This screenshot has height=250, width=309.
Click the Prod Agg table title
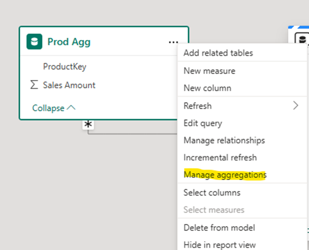(x=69, y=42)
